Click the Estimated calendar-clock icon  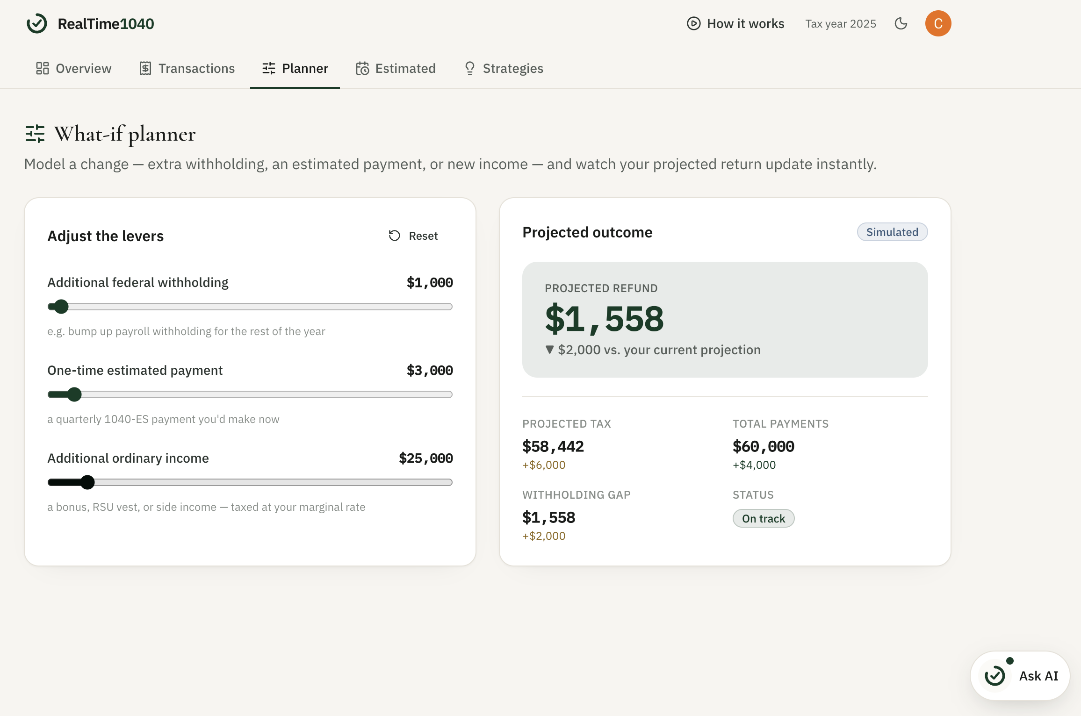tap(362, 68)
